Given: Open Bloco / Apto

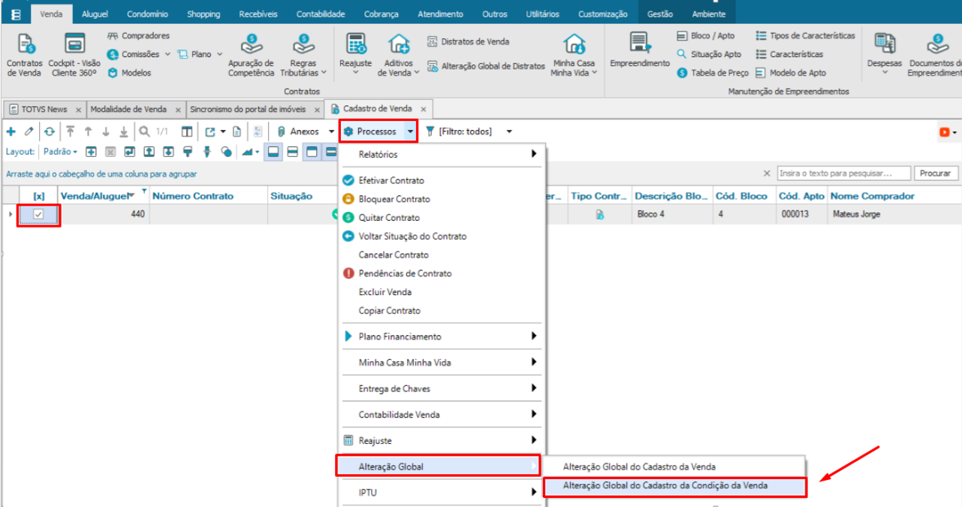Looking at the screenshot, I should pos(705,35).
